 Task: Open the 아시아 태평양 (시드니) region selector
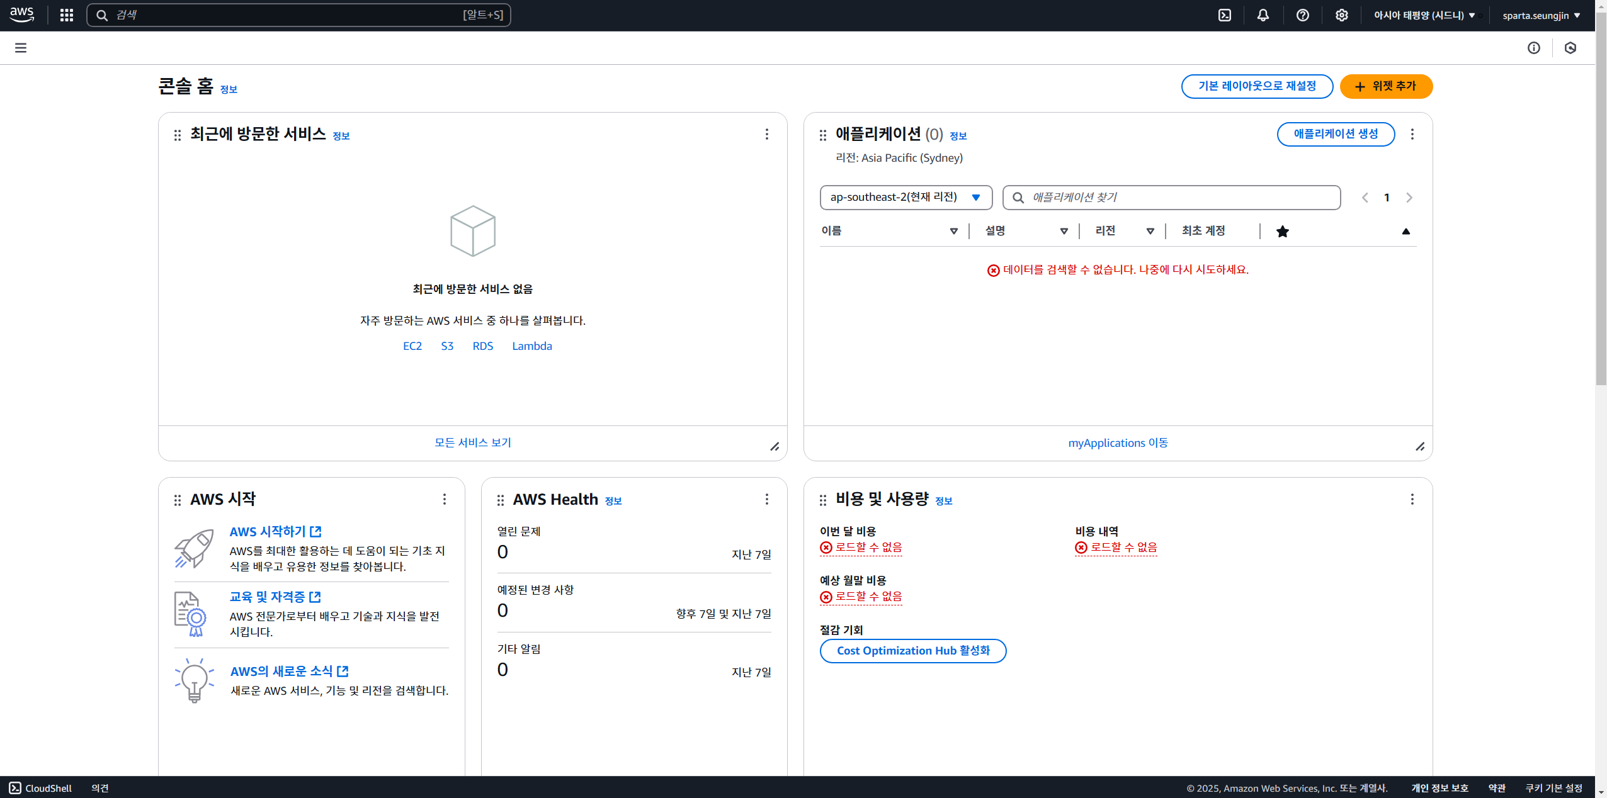1424,15
